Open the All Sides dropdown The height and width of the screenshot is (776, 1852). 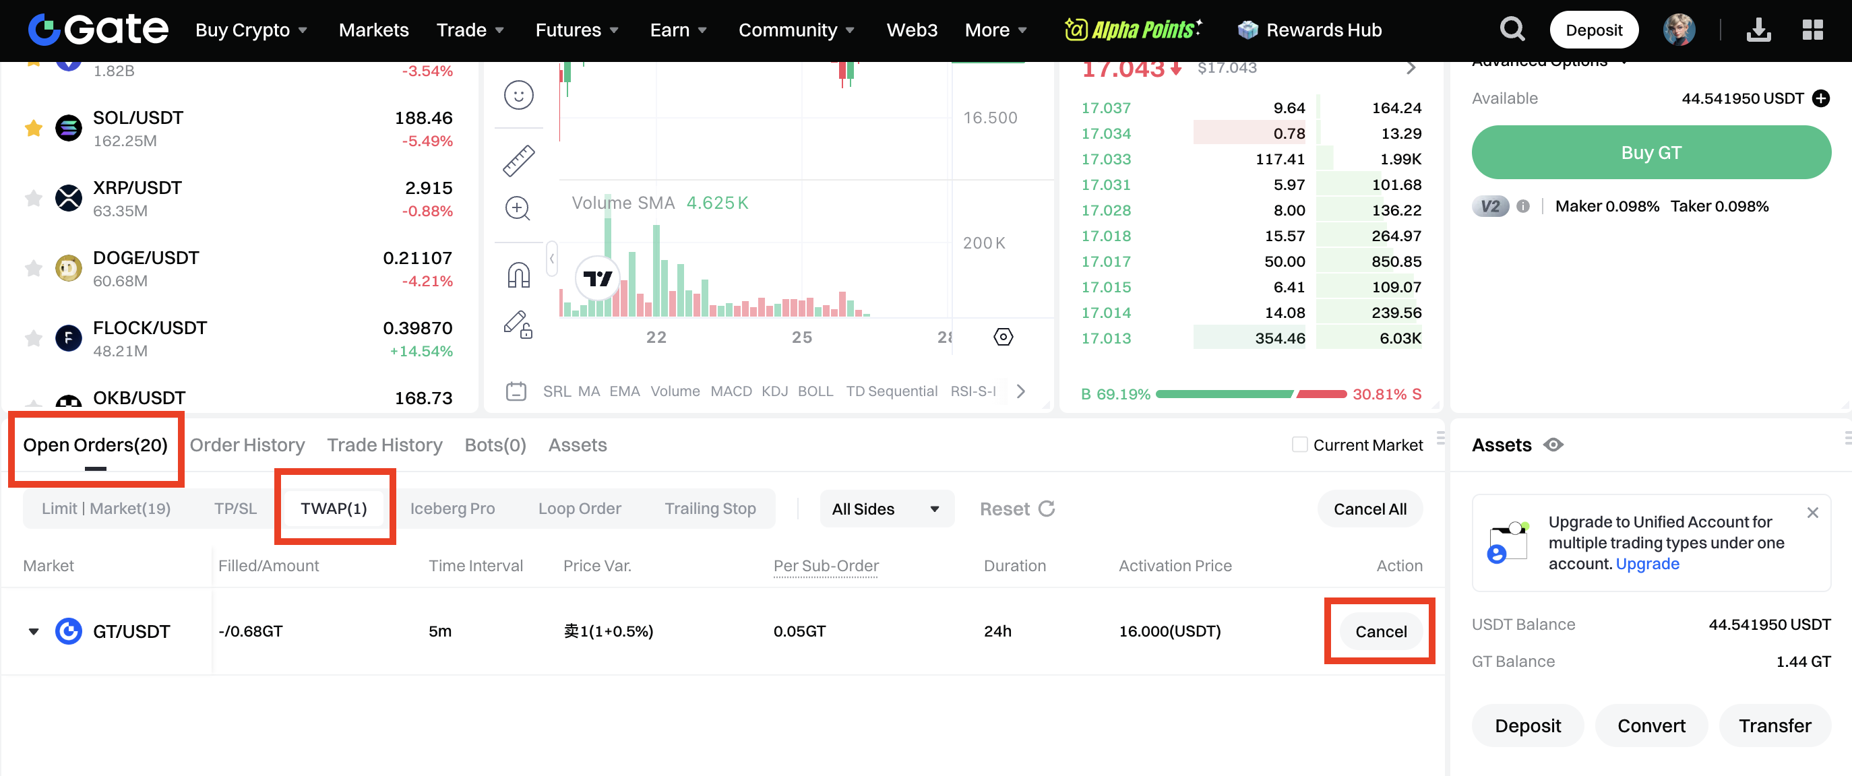886,509
